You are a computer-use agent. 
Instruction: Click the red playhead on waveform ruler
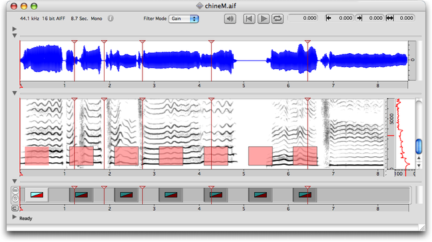click(x=21, y=86)
